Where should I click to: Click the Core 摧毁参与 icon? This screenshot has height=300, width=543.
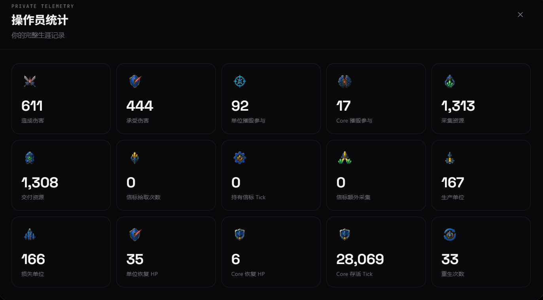click(x=345, y=81)
